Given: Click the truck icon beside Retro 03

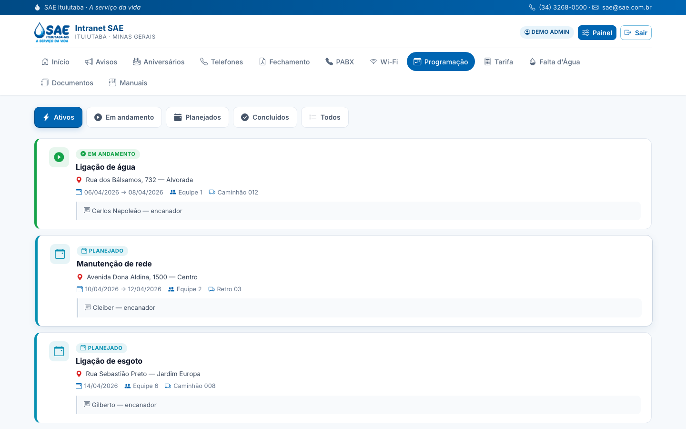Looking at the screenshot, I should [x=212, y=289].
